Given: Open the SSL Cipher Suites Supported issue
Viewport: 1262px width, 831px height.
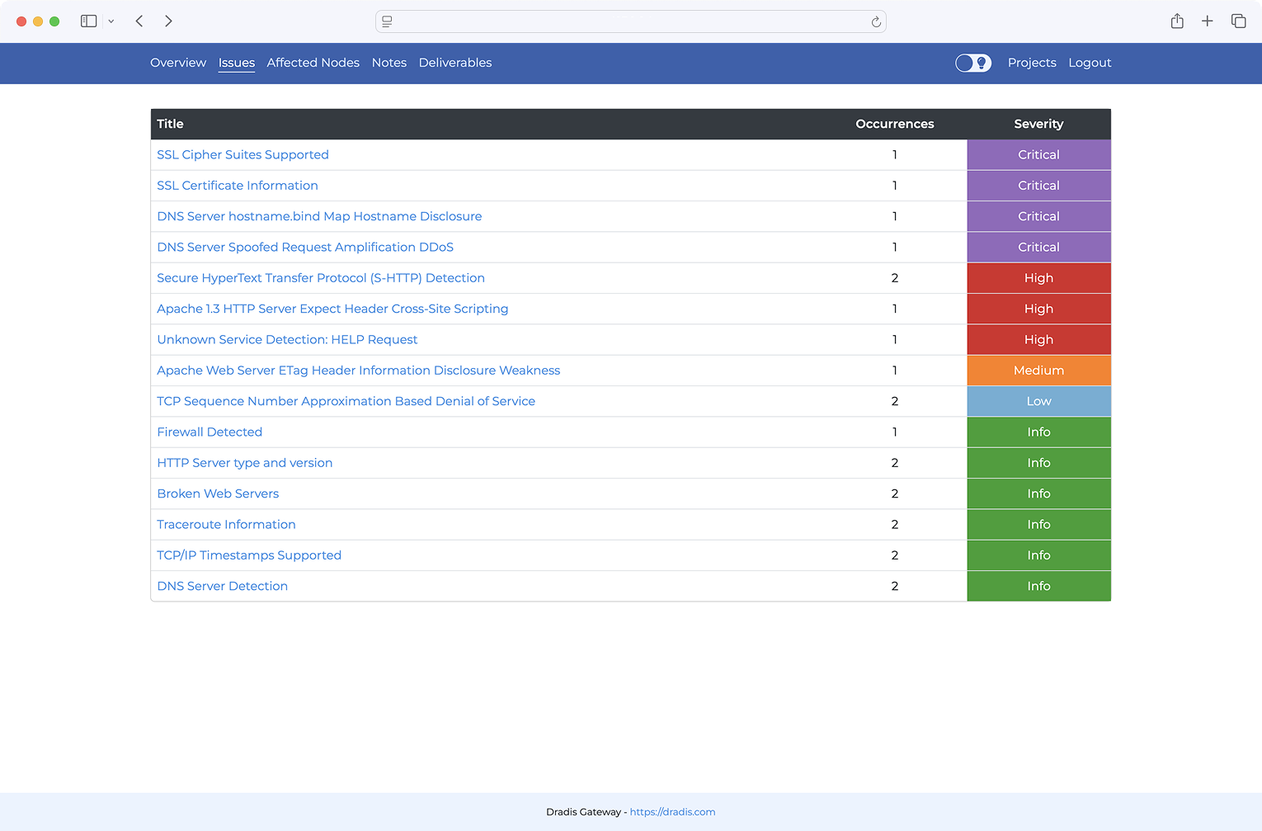Looking at the screenshot, I should click(243, 154).
